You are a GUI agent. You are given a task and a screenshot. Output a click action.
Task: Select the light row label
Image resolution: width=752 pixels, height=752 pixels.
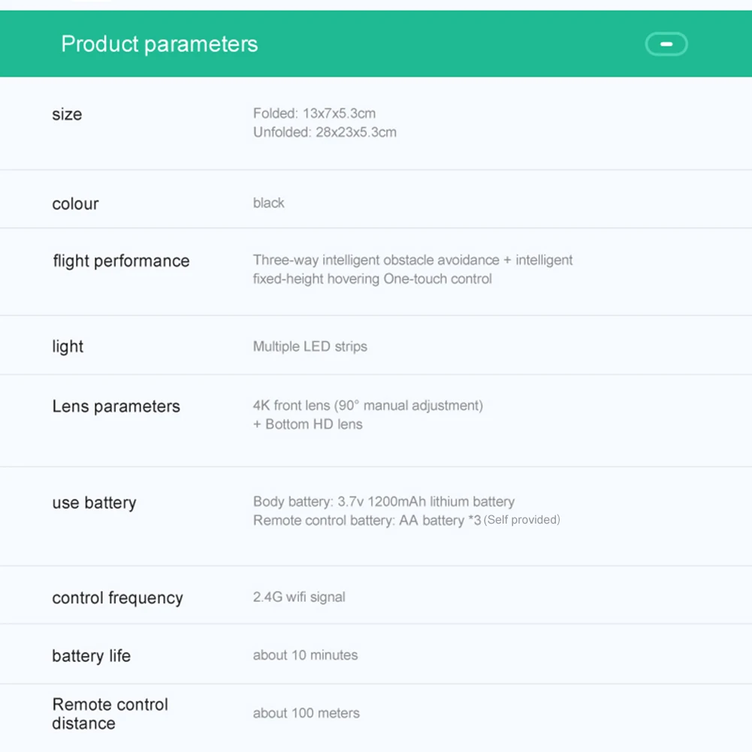click(x=68, y=346)
